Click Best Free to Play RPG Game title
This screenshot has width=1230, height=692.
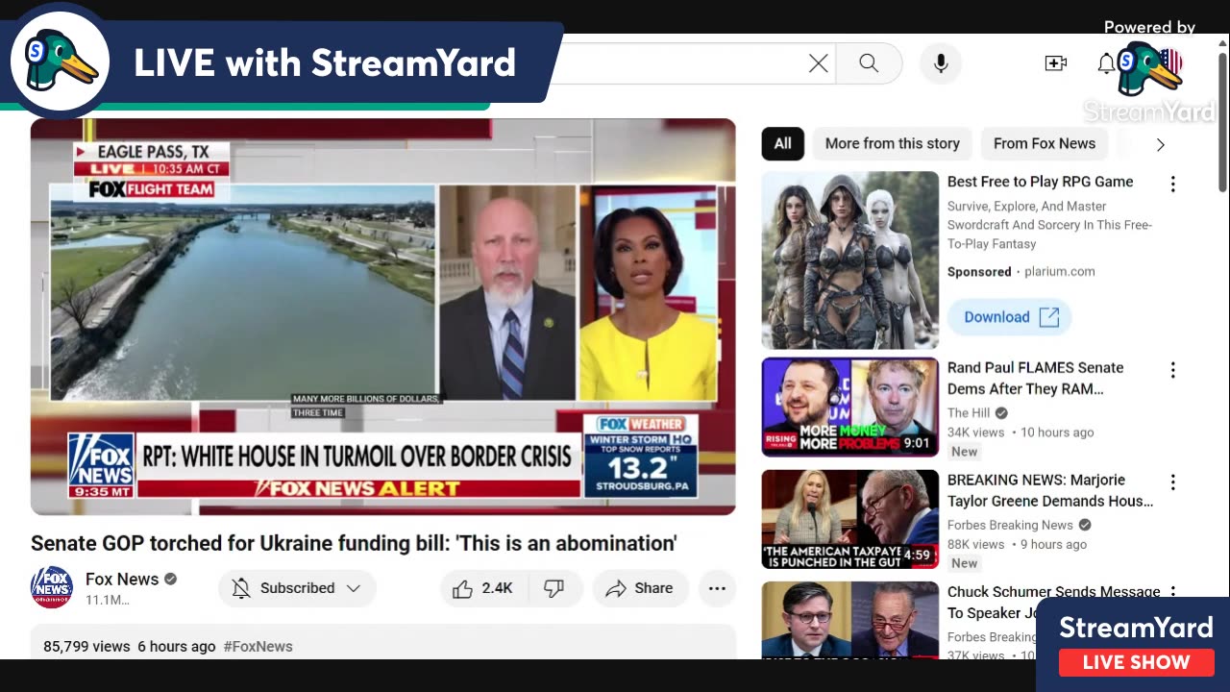coord(1040,182)
